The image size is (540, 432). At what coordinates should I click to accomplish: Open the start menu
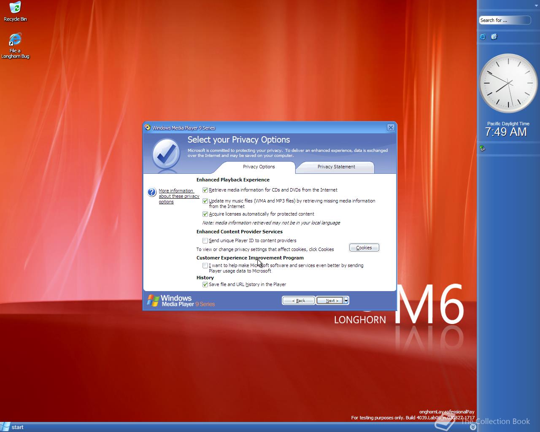click(12, 427)
